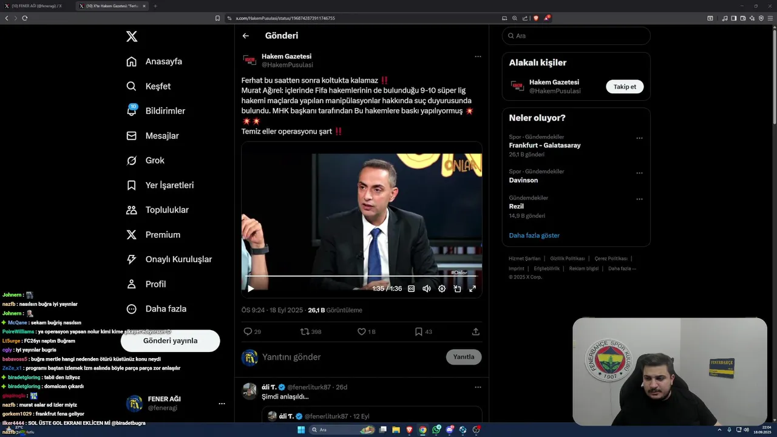Open options for Frankfurt - Galatasaray trend
The image size is (777, 437).
(x=639, y=138)
